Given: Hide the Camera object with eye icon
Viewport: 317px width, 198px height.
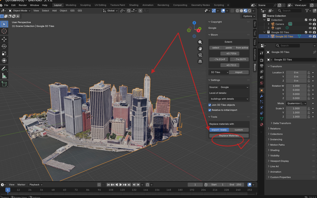Looking at the screenshot, I should pyautogui.click(x=310, y=24).
